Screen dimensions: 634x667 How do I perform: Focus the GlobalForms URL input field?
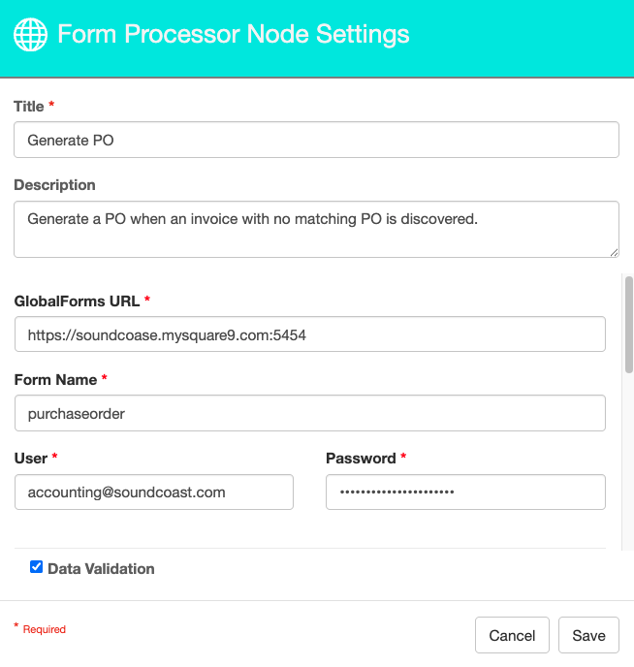click(310, 334)
